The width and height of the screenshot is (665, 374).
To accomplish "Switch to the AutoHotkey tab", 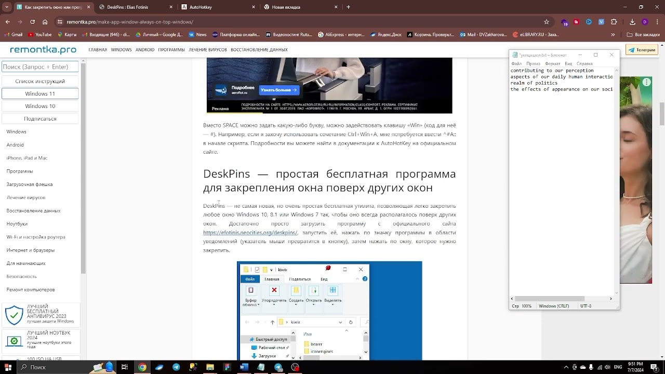I will [219, 7].
